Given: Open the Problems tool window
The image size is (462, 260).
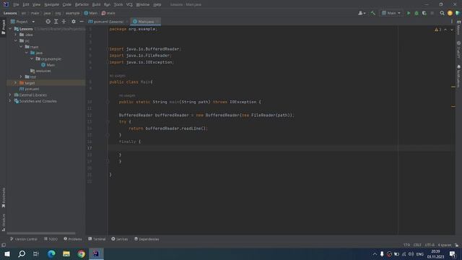Looking at the screenshot, I should (x=73, y=239).
